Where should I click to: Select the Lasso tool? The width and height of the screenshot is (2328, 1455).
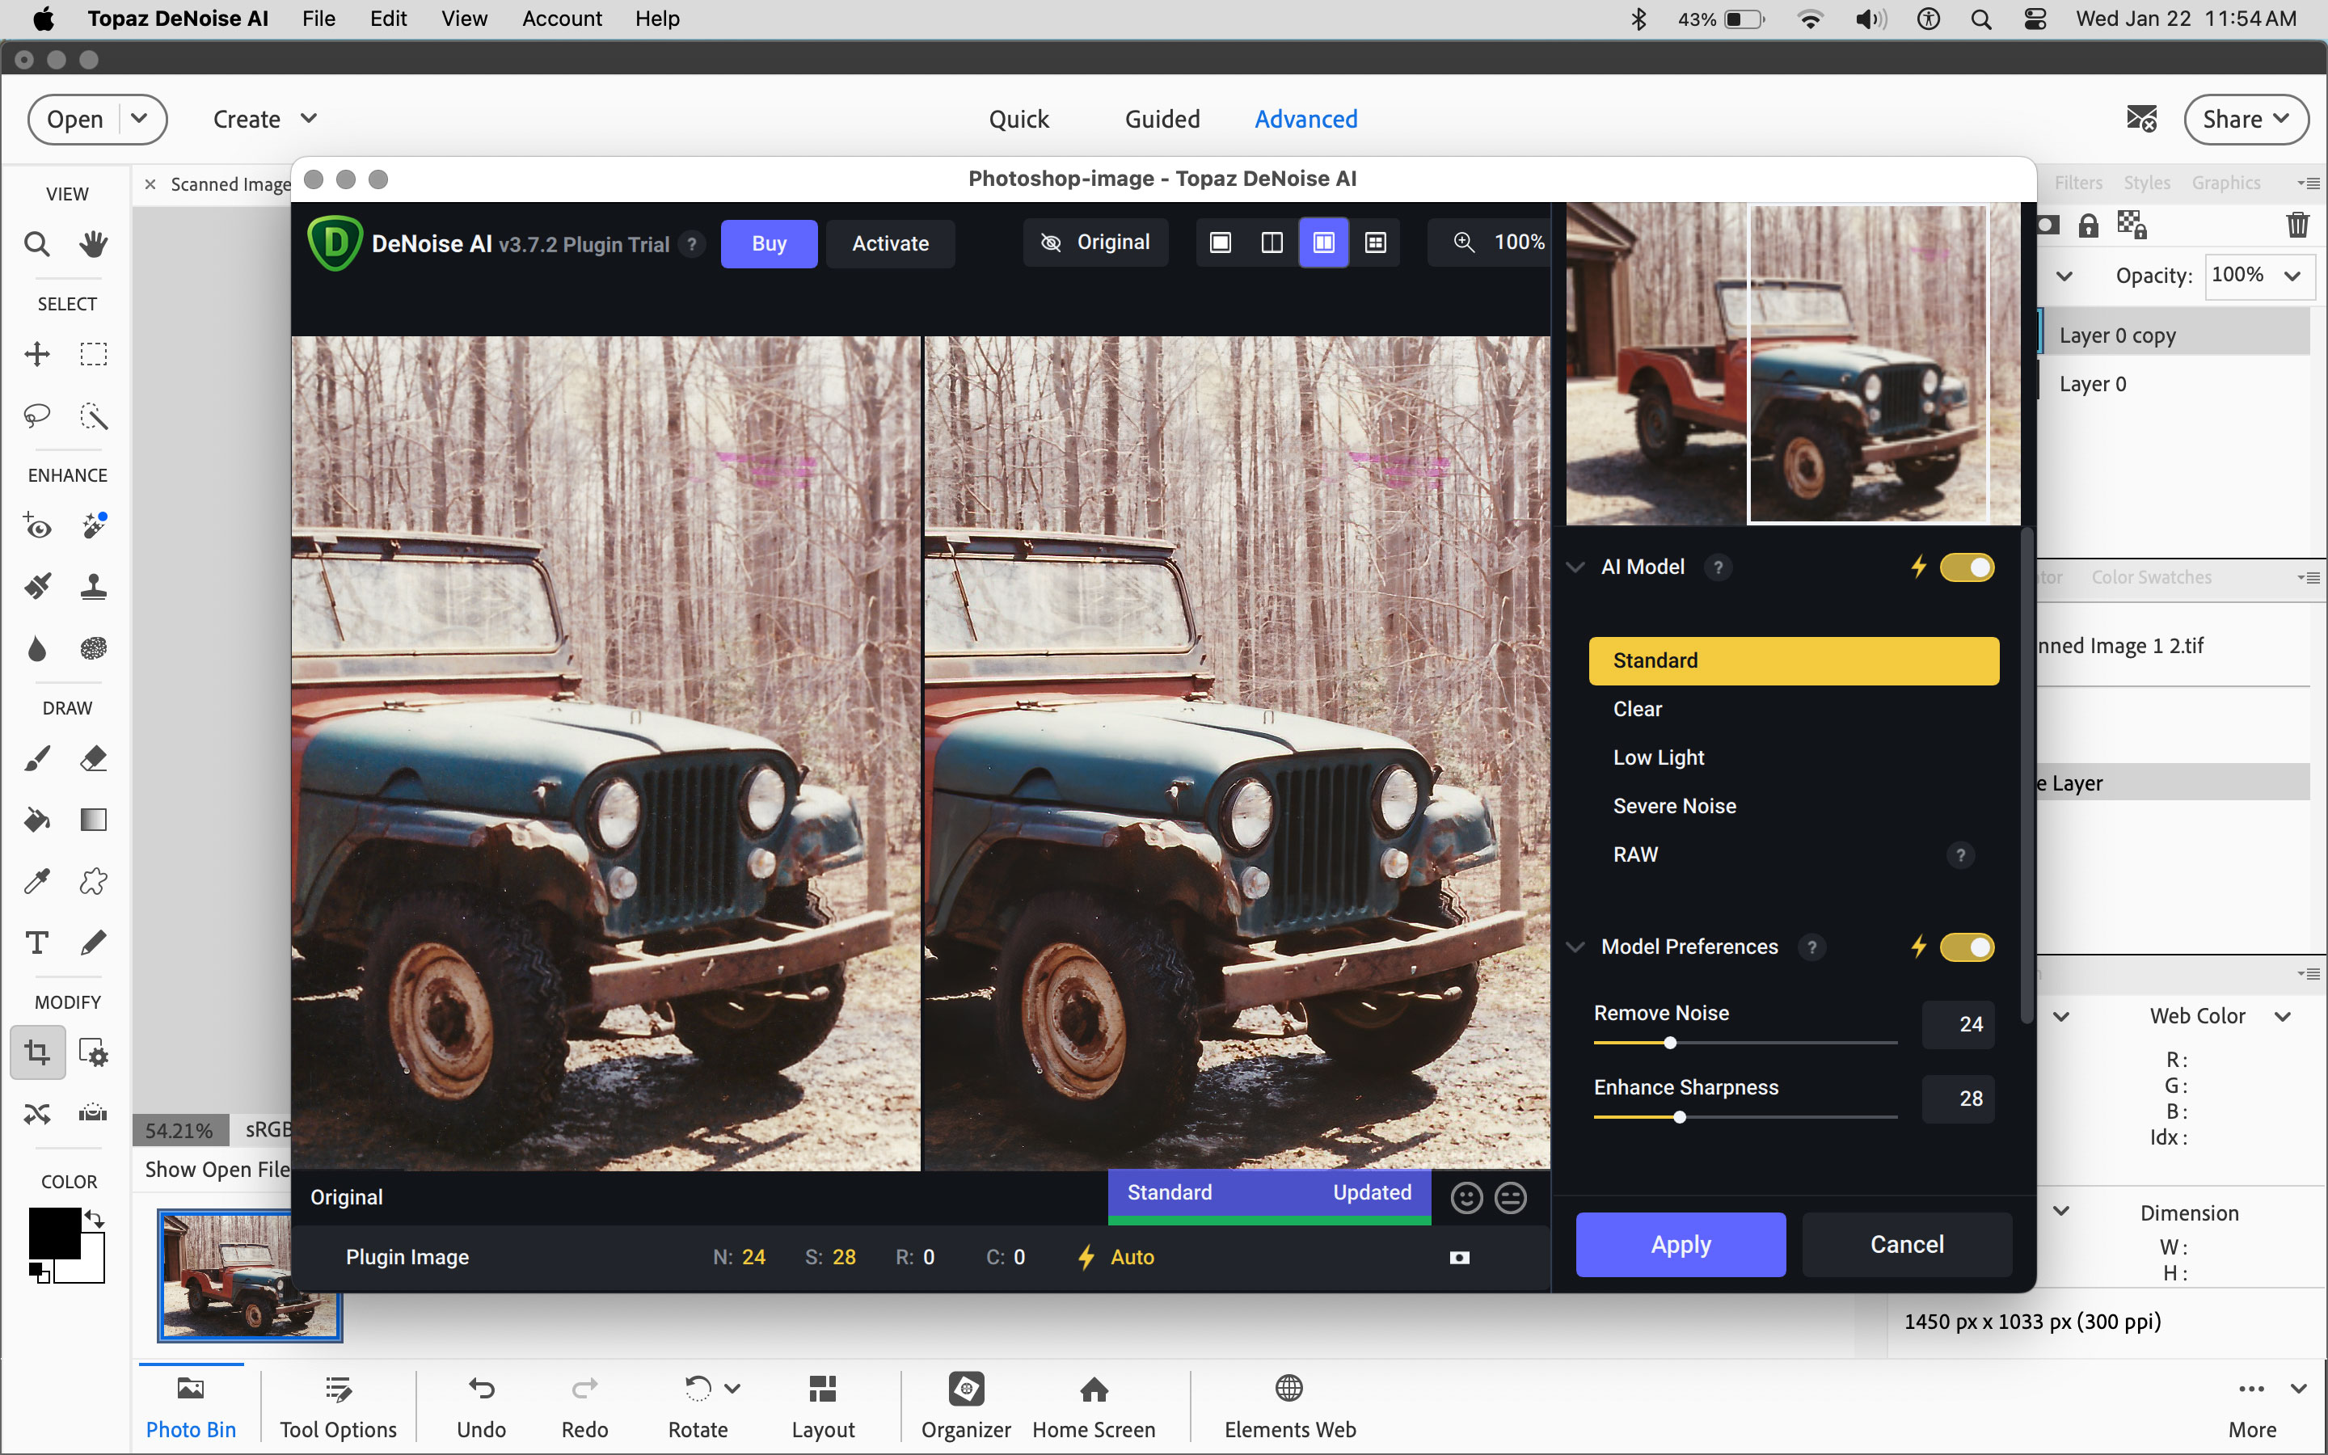tap(36, 415)
